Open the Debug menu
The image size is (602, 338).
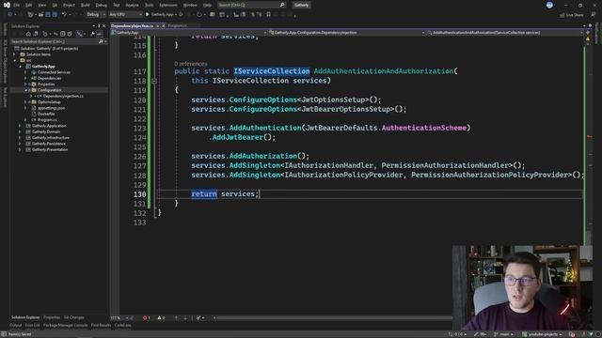pos(102,5)
